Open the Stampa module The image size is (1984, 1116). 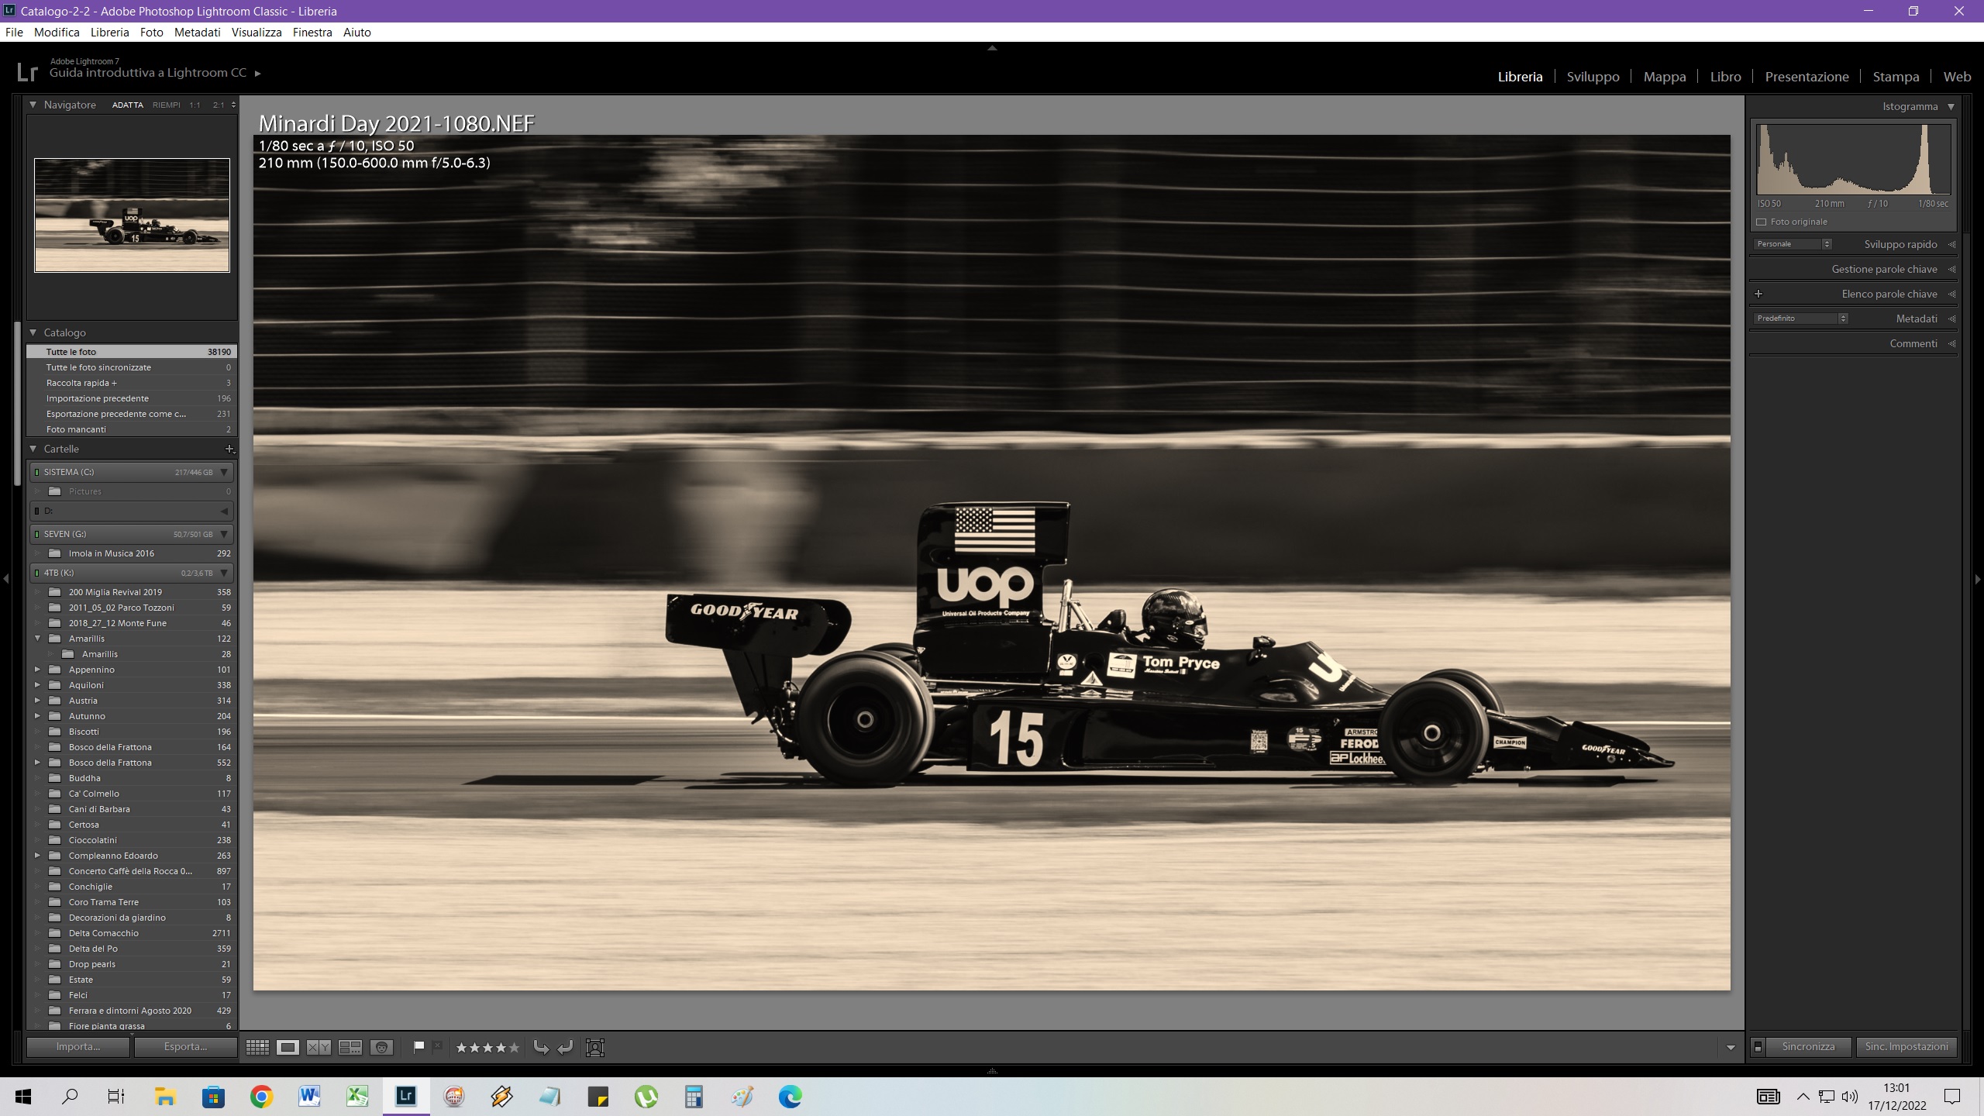click(1896, 77)
